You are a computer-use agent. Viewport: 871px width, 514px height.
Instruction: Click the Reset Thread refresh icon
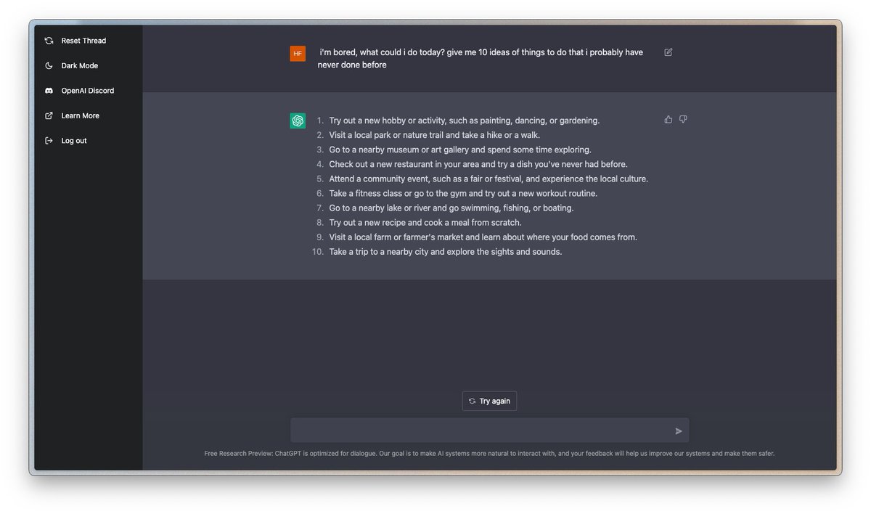tap(49, 41)
